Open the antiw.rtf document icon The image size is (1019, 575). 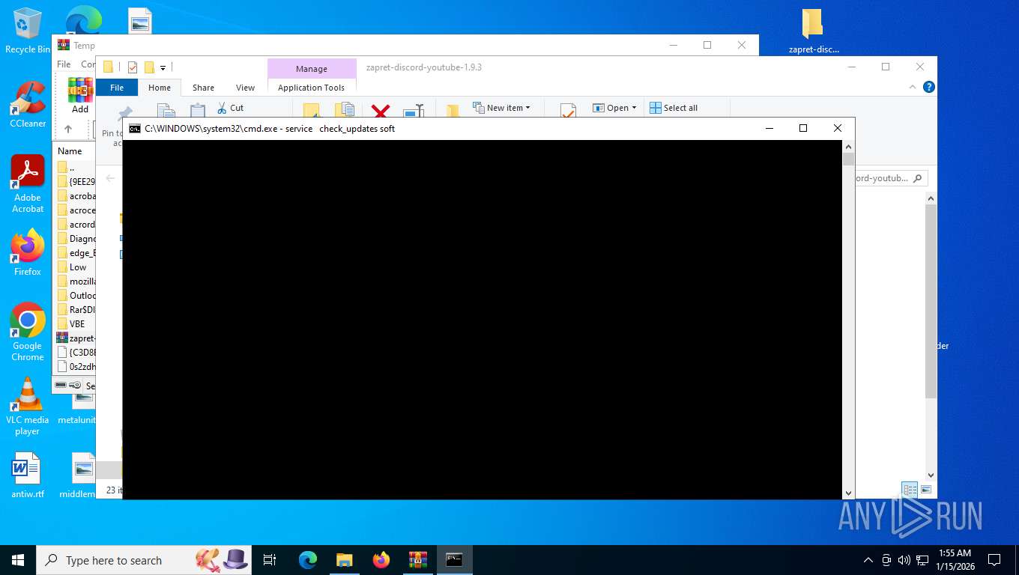27,476
